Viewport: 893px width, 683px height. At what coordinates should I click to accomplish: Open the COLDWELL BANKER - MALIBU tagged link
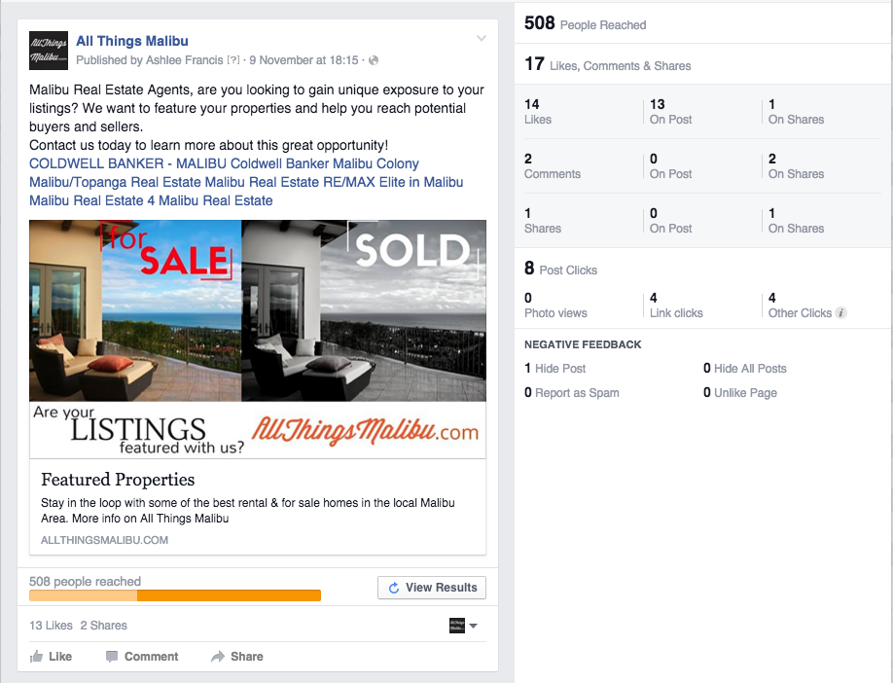point(126,163)
